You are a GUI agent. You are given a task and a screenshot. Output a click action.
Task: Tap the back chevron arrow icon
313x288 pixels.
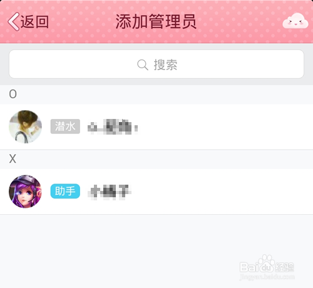click(14, 22)
